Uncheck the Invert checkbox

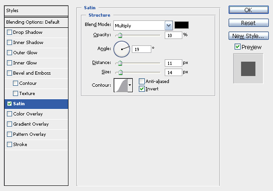click(142, 89)
